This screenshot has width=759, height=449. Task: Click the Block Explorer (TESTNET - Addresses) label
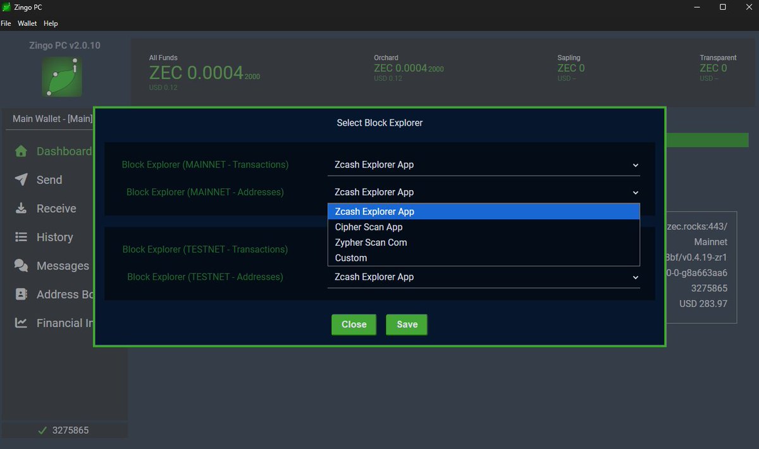[205, 277]
